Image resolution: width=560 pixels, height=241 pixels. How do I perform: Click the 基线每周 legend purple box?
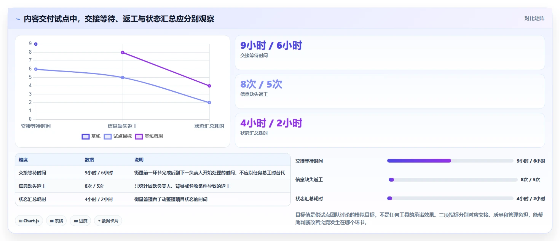pyautogui.click(x=139, y=136)
